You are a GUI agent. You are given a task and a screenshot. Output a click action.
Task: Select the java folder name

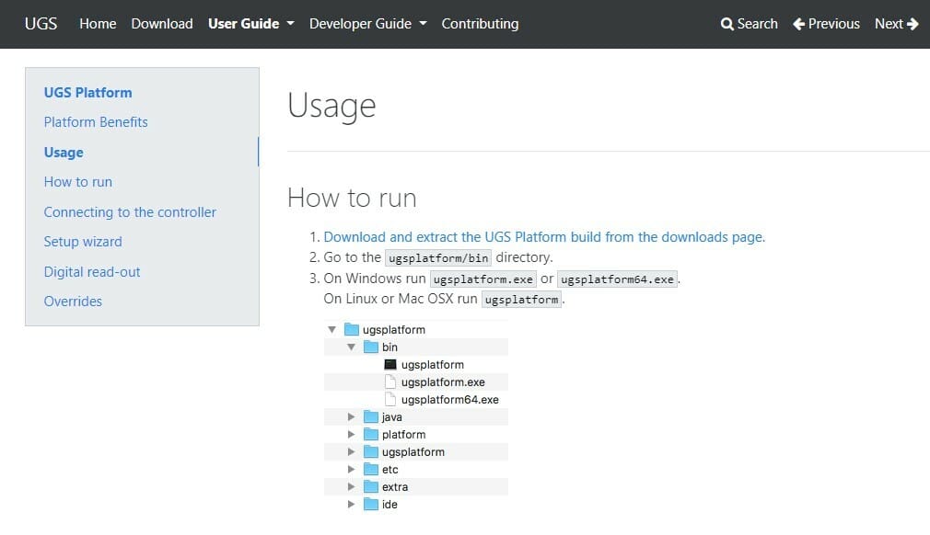coord(391,417)
